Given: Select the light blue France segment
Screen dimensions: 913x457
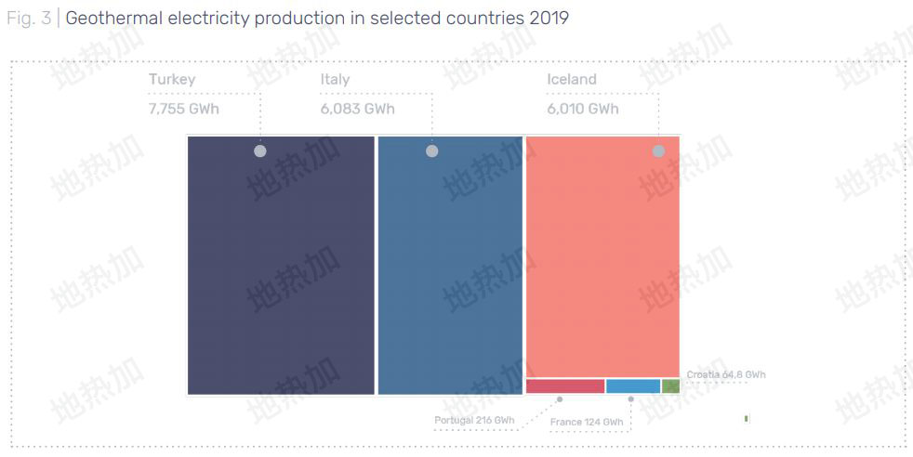Looking at the screenshot, I should [633, 385].
